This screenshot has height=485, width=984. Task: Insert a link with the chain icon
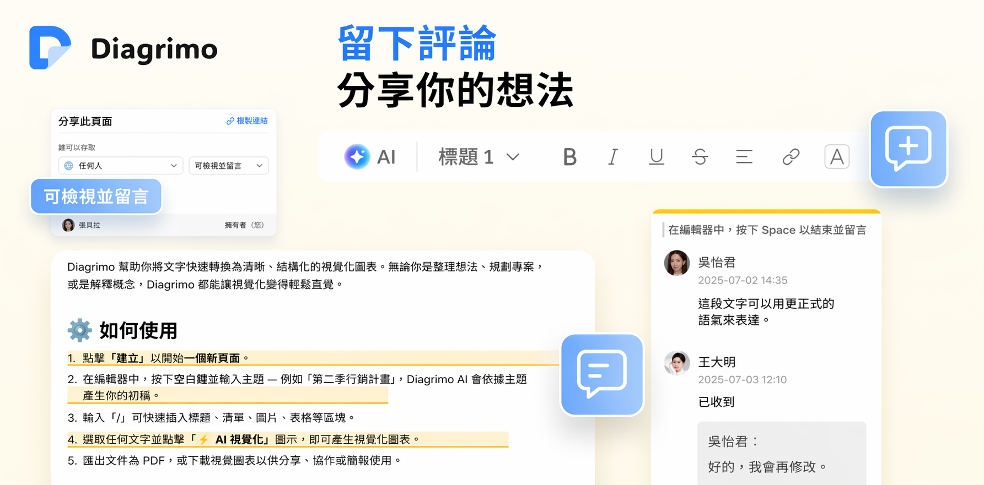point(791,157)
